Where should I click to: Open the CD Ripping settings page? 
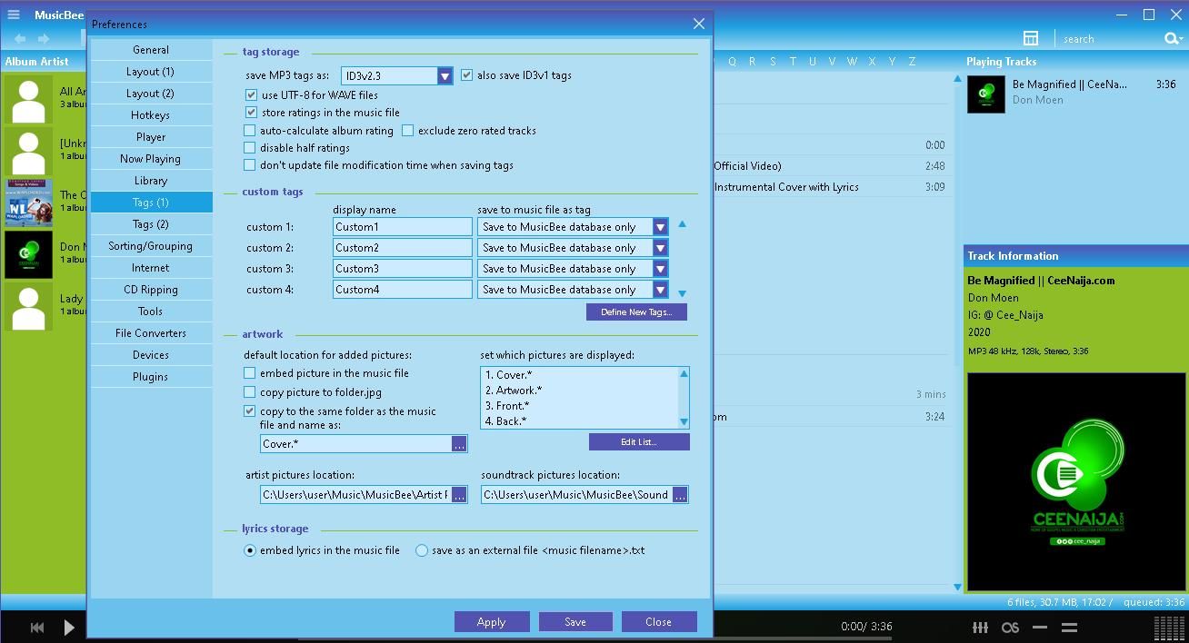click(x=151, y=289)
